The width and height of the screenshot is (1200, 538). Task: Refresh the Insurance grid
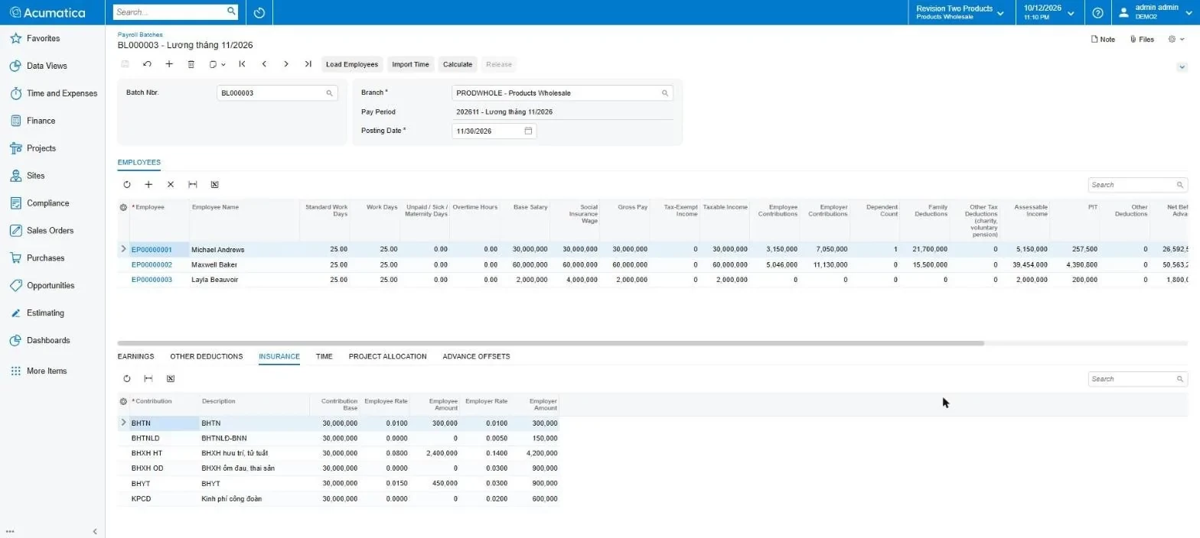click(127, 379)
